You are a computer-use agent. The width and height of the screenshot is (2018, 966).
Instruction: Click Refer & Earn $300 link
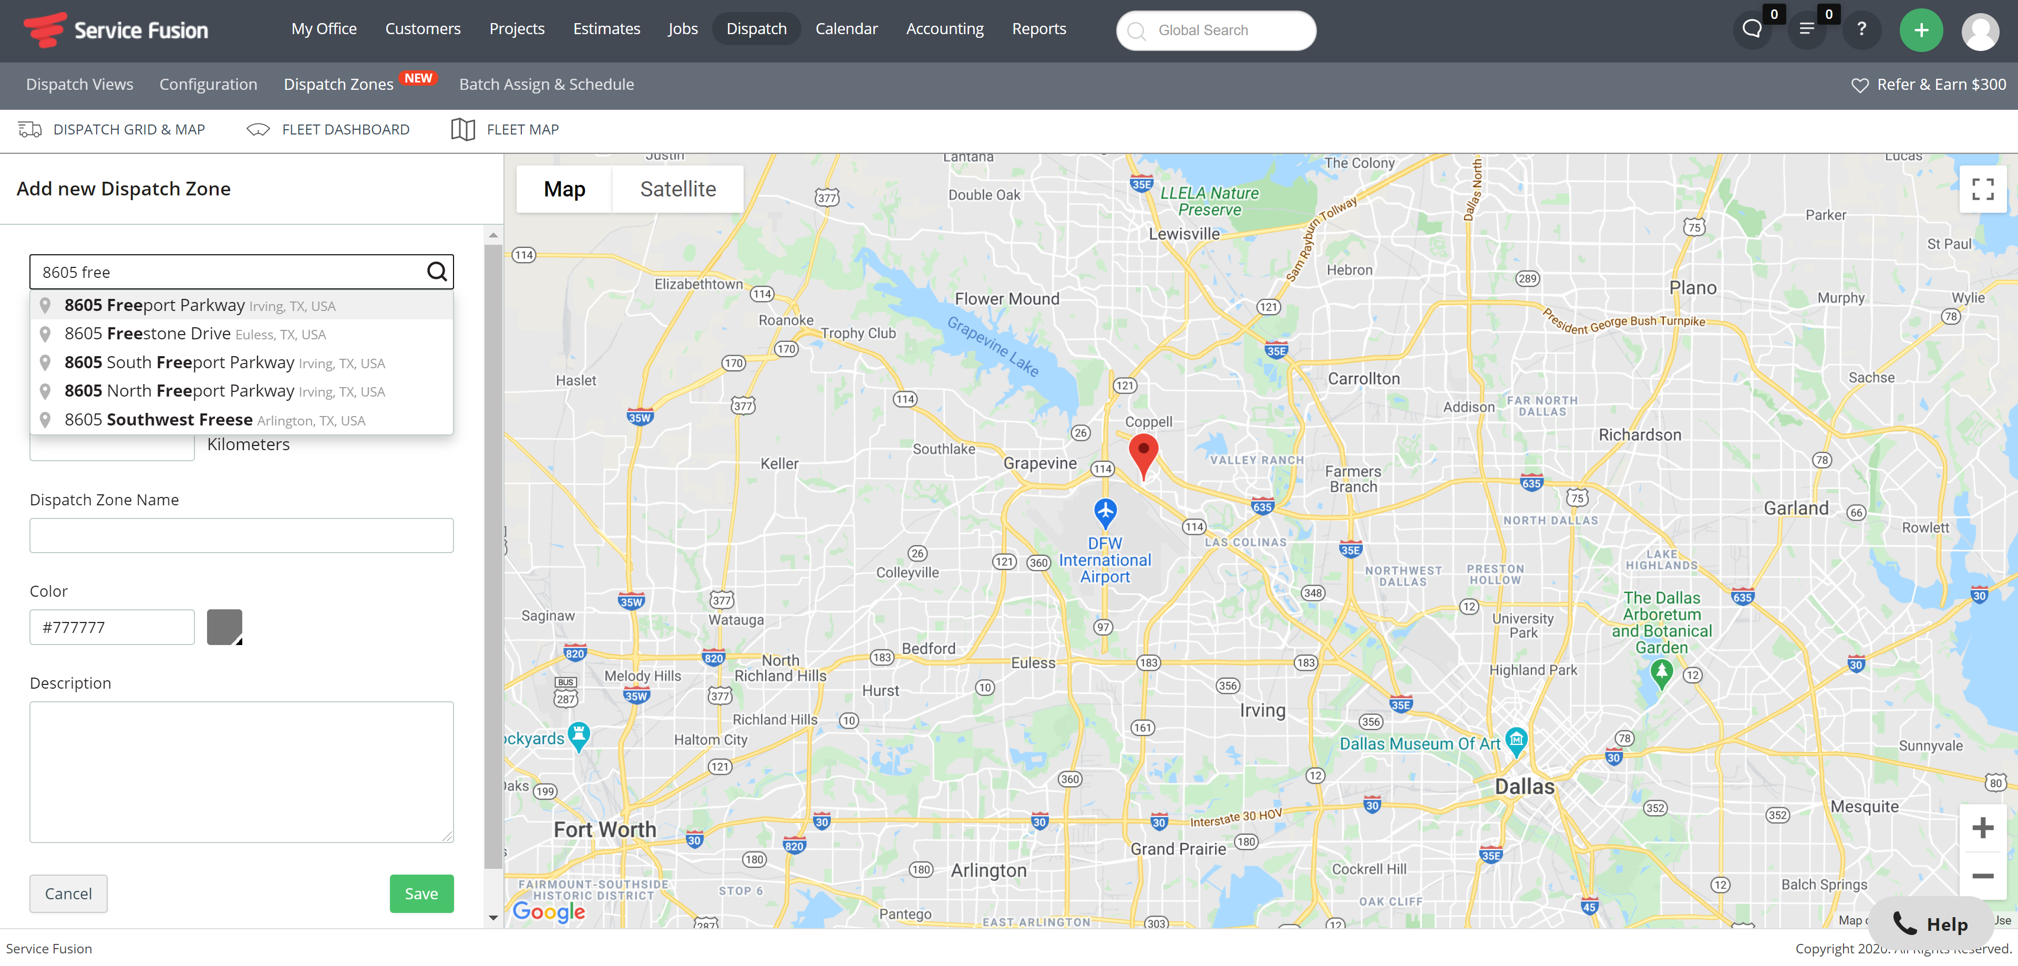[x=1940, y=85]
